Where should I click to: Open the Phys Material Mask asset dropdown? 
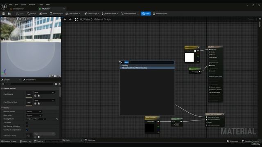pos(44,100)
